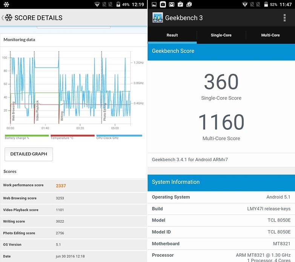The width and height of the screenshot is (295, 262).
Task: Select the Battery charge % legend bar
Action: (27, 136)
